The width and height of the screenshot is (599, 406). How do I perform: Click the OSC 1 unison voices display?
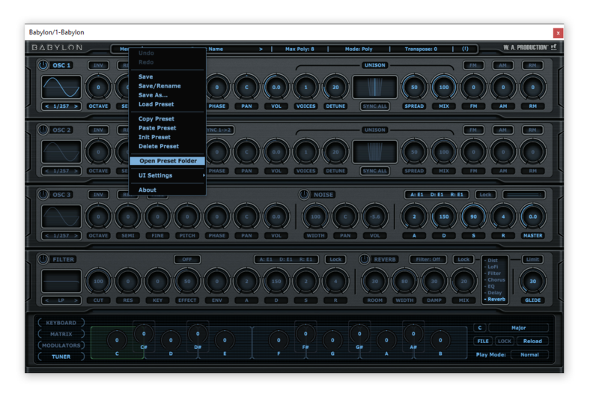tap(374, 88)
